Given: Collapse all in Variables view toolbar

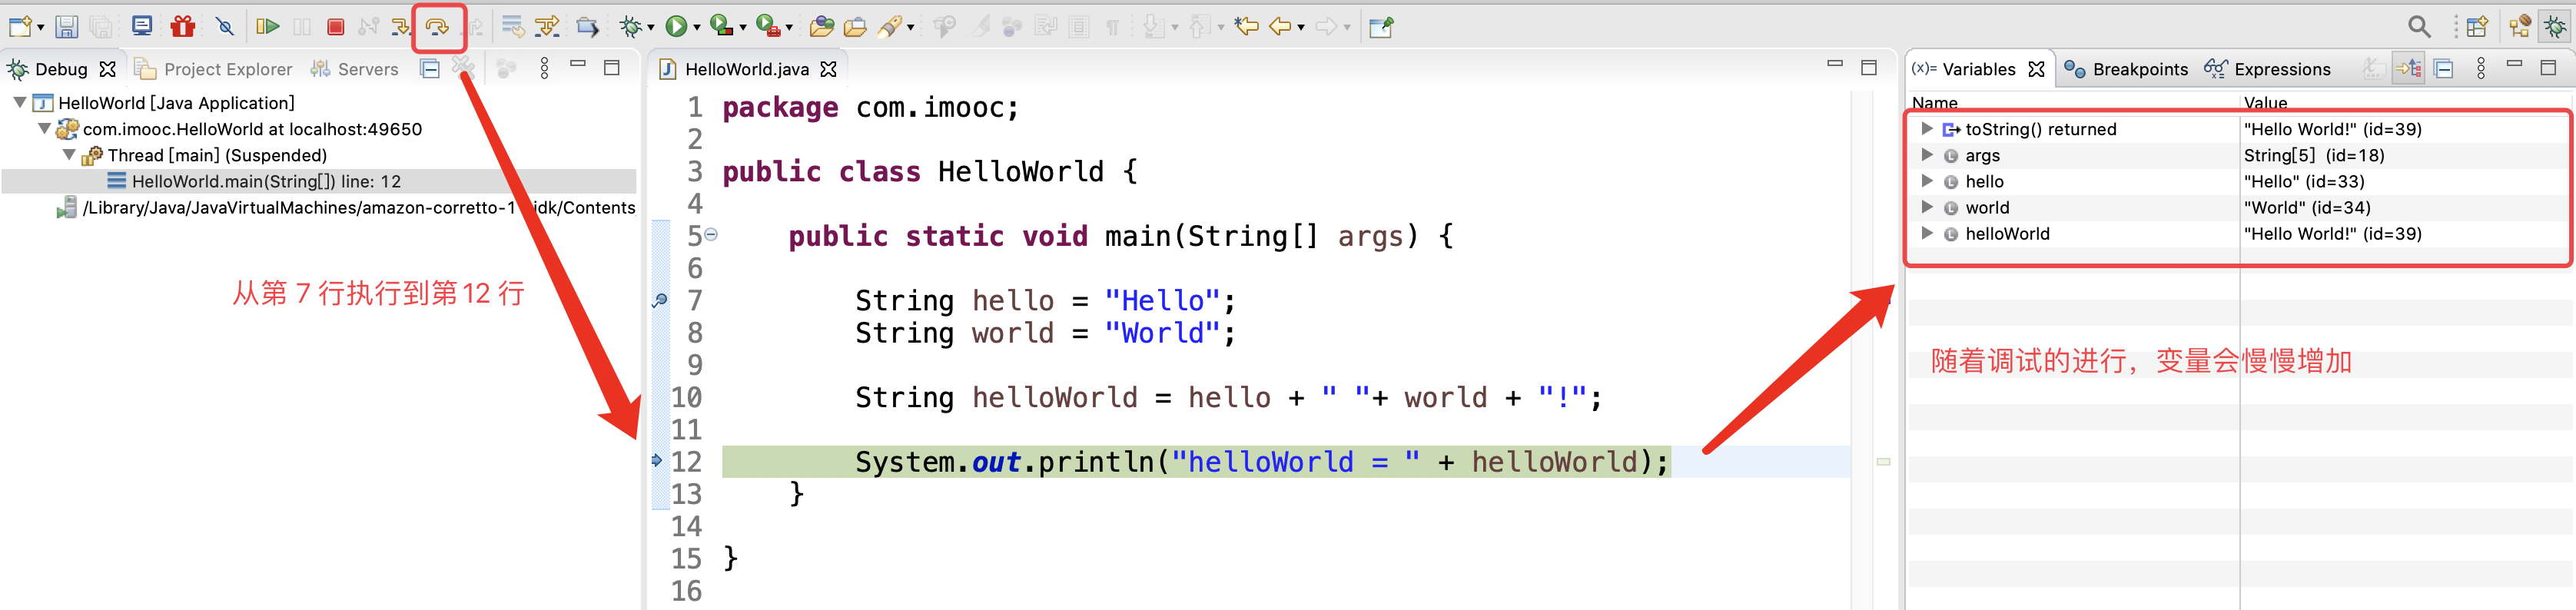Looking at the screenshot, I should [x=2443, y=69].
